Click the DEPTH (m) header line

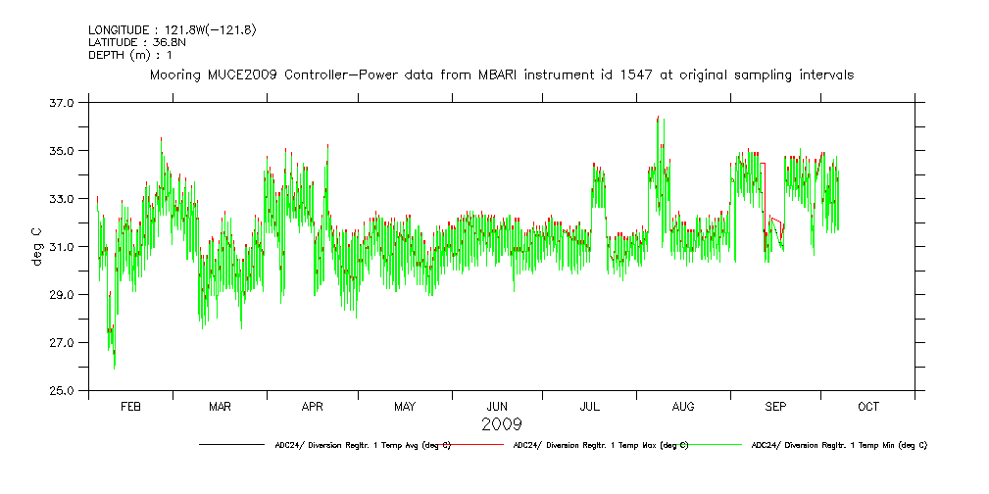(130, 55)
